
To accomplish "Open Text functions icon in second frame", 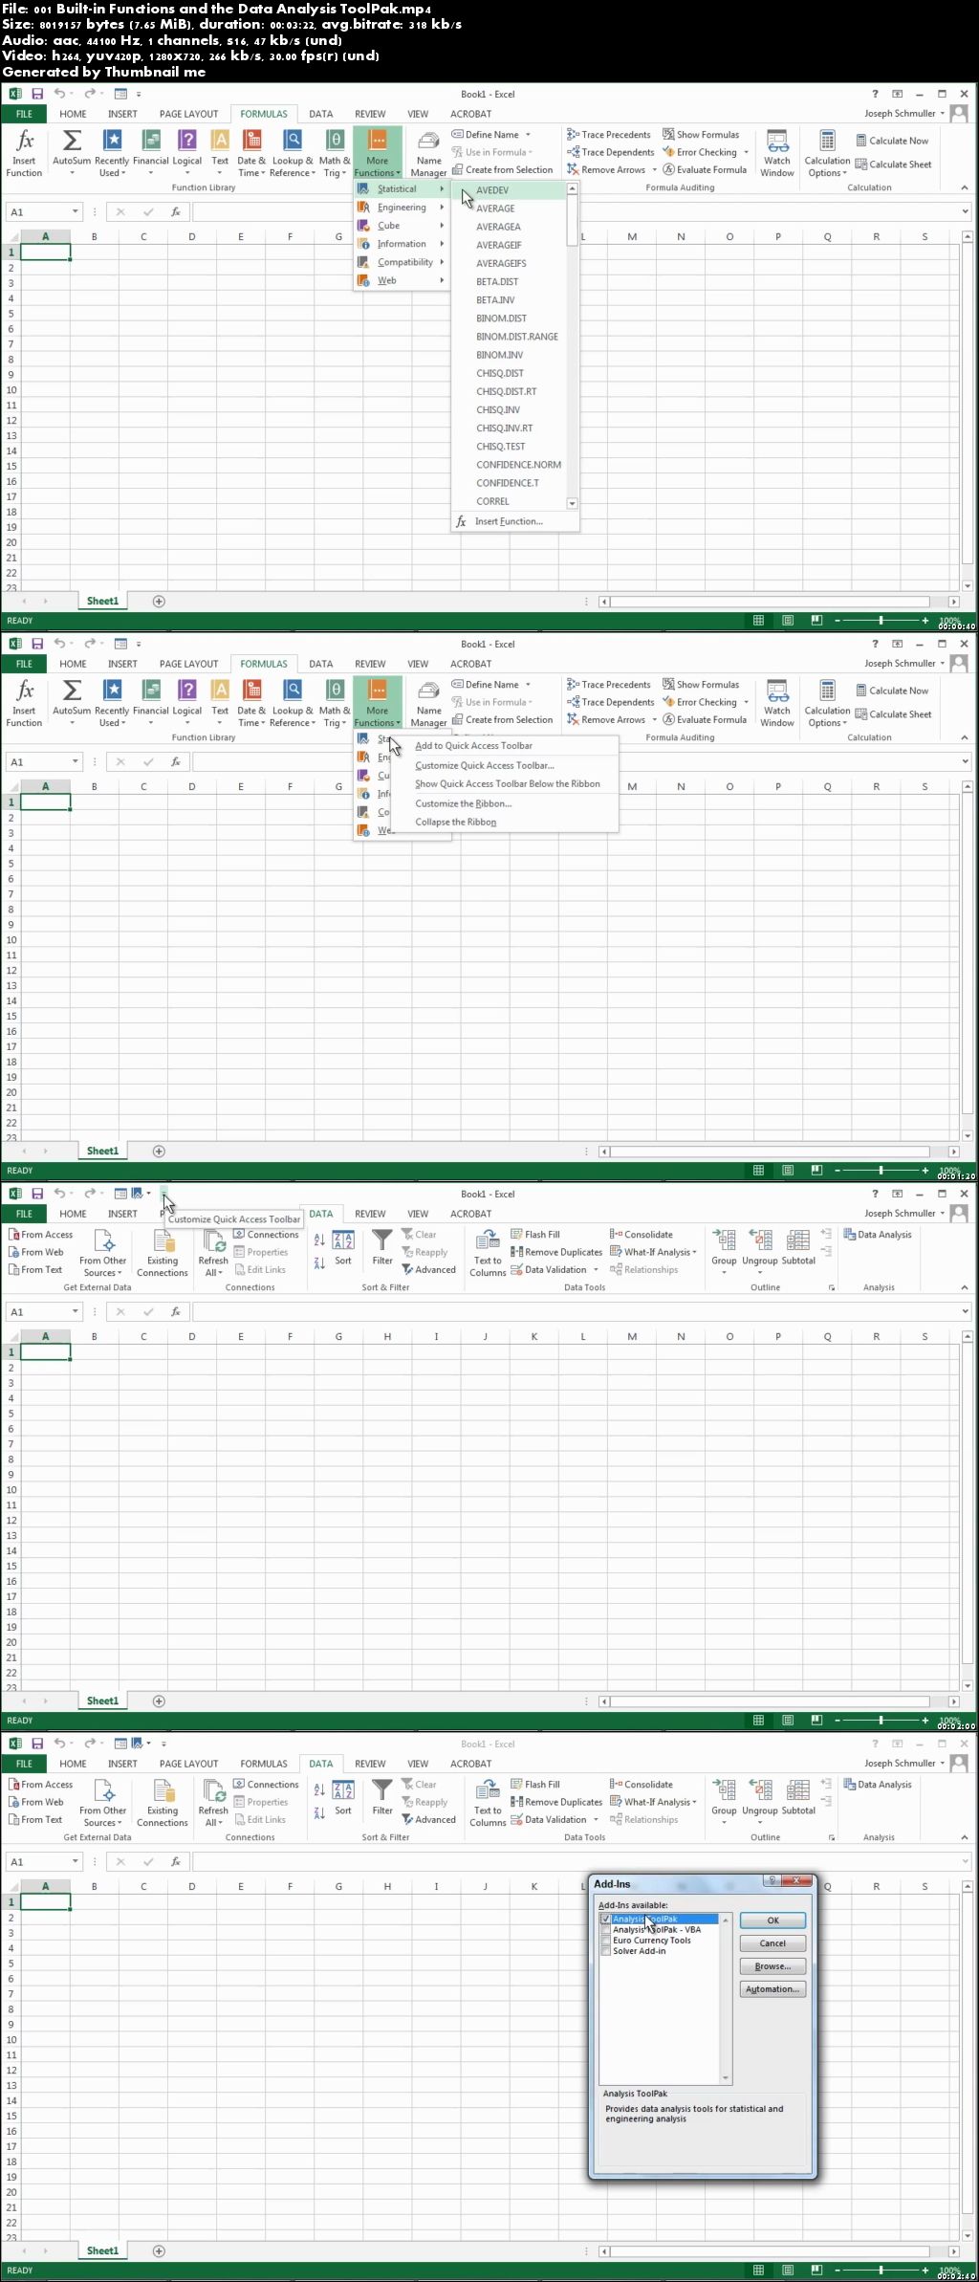I will 220,691.
